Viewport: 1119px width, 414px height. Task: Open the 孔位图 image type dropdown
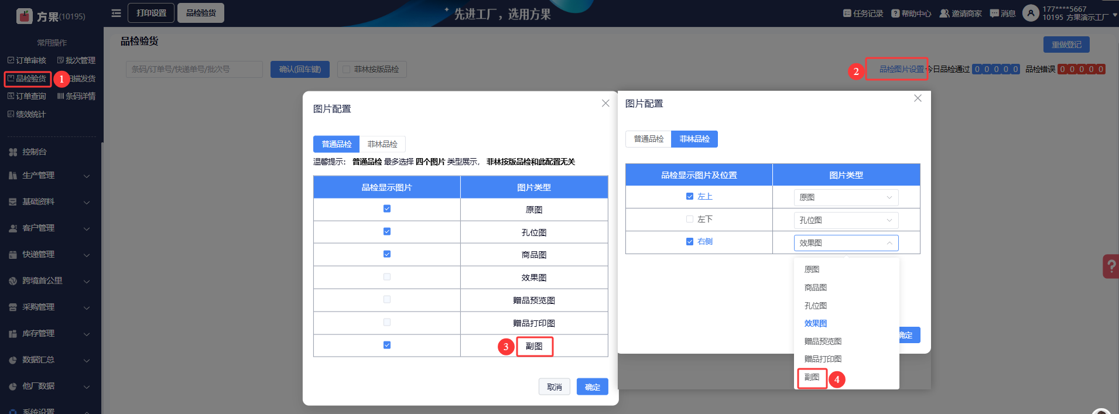pyautogui.click(x=846, y=220)
